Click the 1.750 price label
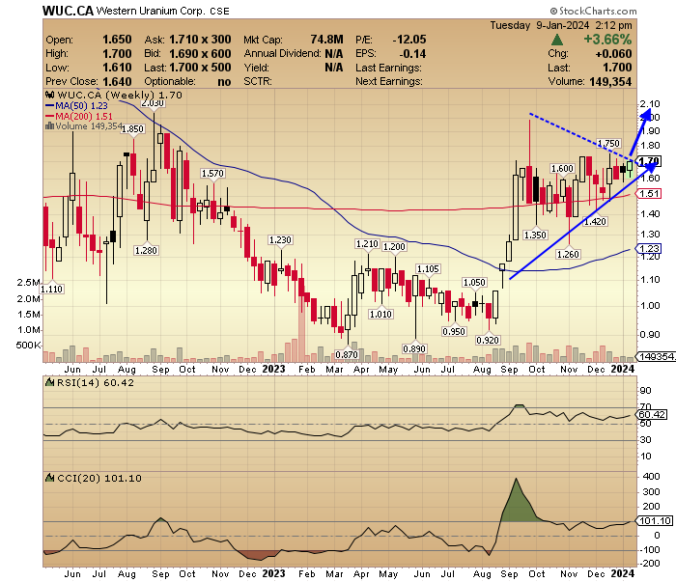This screenshot has height=582, width=676. (608, 143)
